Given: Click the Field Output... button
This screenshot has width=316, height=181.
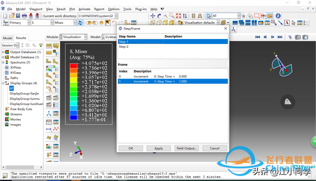Looking at the screenshot, I should (187, 148).
